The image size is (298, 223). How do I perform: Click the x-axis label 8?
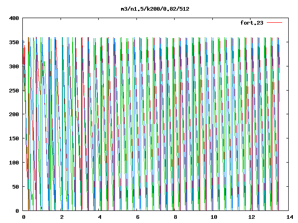click(x=176, y=217)
